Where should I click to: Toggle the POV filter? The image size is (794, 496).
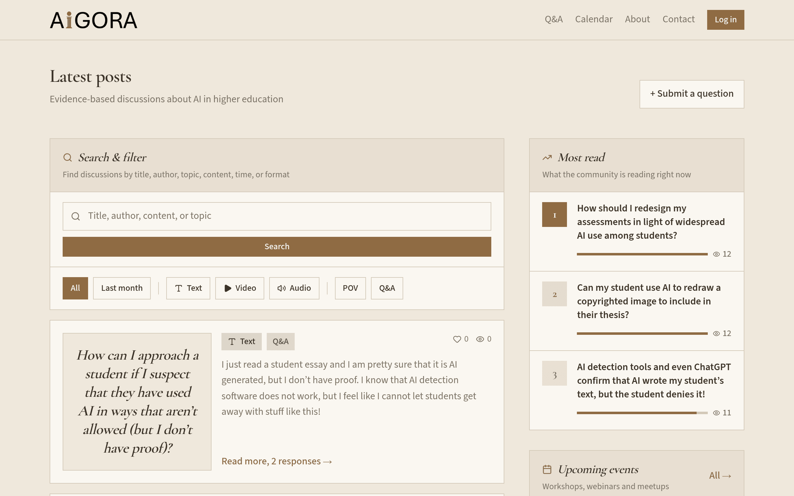pos(350,288)
